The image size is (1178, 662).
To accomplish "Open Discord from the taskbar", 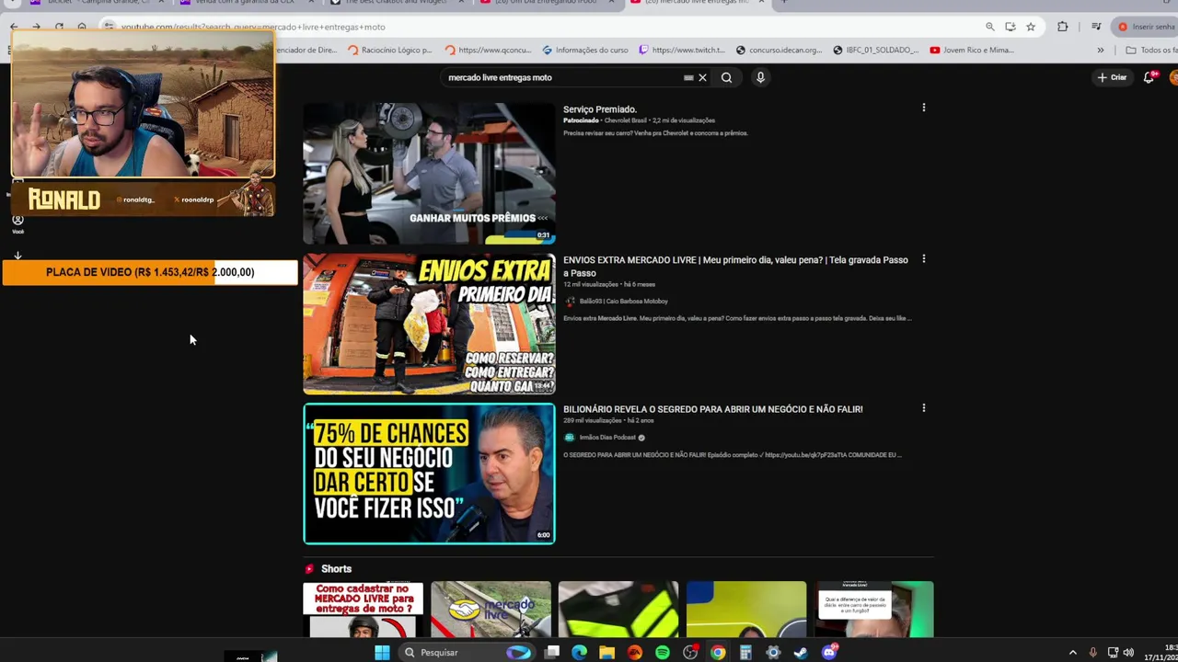I will (829, 652).
